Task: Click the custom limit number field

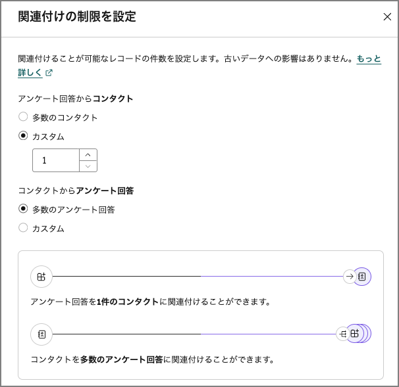Action: click(x=56, y=160)
